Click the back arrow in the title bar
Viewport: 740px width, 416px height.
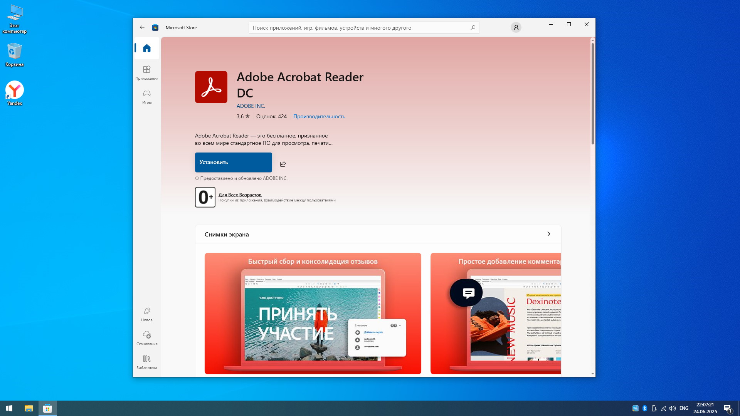point(142,27)
